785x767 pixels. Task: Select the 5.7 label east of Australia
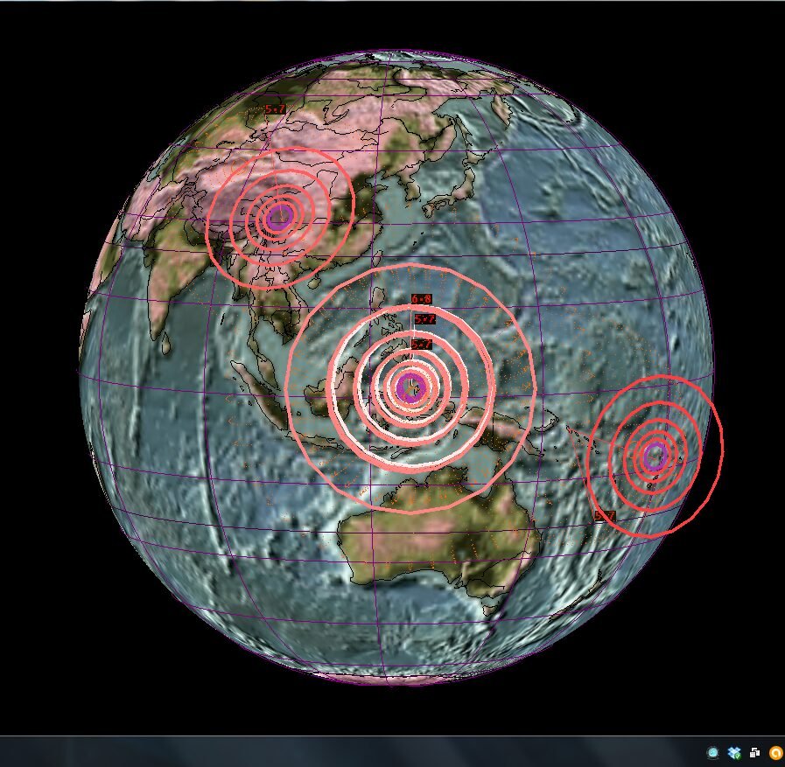click(x=606, y=515)
